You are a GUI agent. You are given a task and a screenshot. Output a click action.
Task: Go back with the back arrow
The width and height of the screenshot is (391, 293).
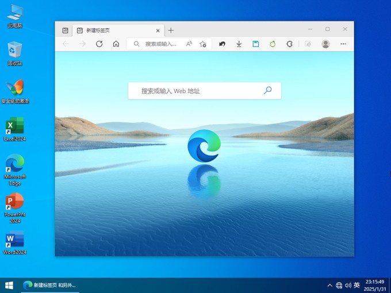click(66, 44)
